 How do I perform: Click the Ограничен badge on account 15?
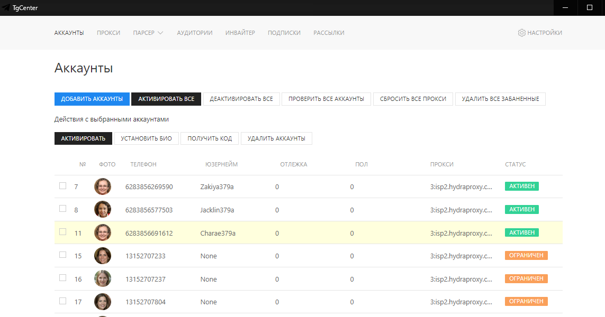coord(526,256)
